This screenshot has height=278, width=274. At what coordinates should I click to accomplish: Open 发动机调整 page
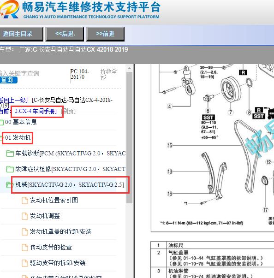coord(45,216)
